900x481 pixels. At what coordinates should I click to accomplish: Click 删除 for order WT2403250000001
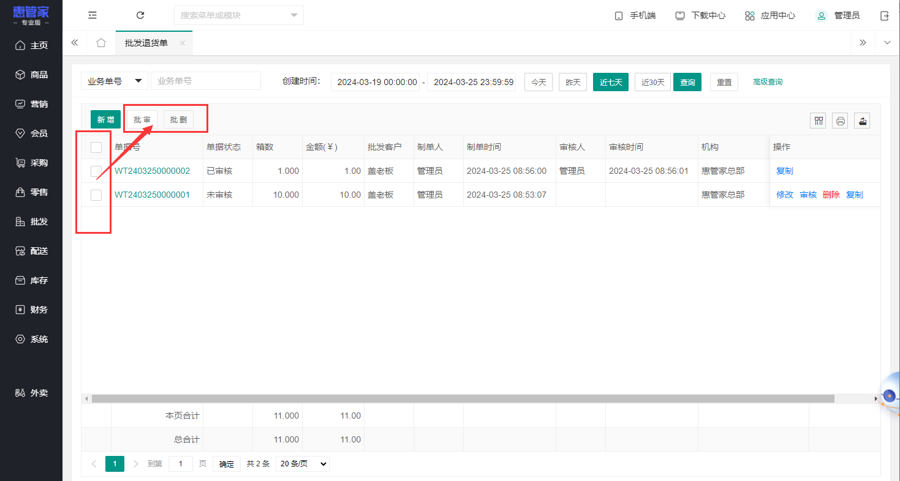pyautogui.click(x=831, y=195)
